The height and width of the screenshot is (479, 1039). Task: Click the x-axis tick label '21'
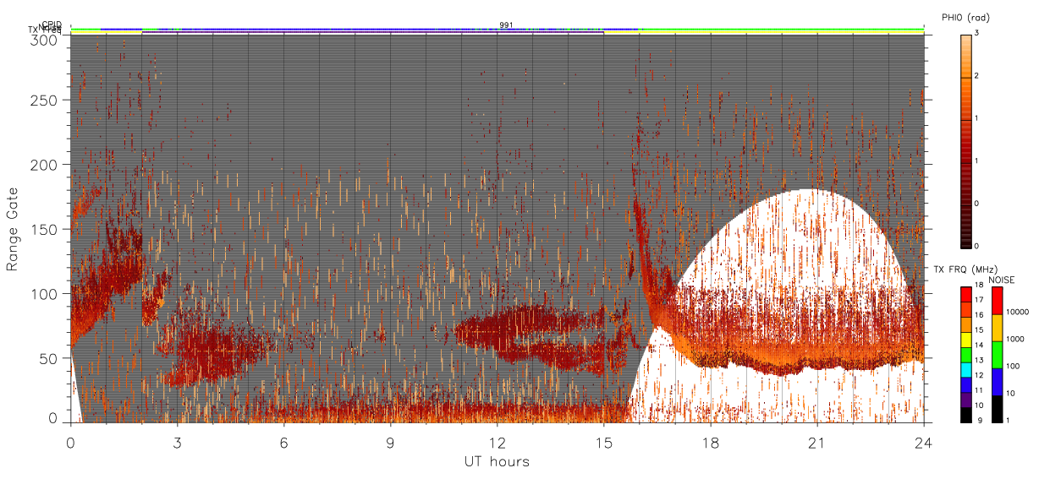coord(816,442)
